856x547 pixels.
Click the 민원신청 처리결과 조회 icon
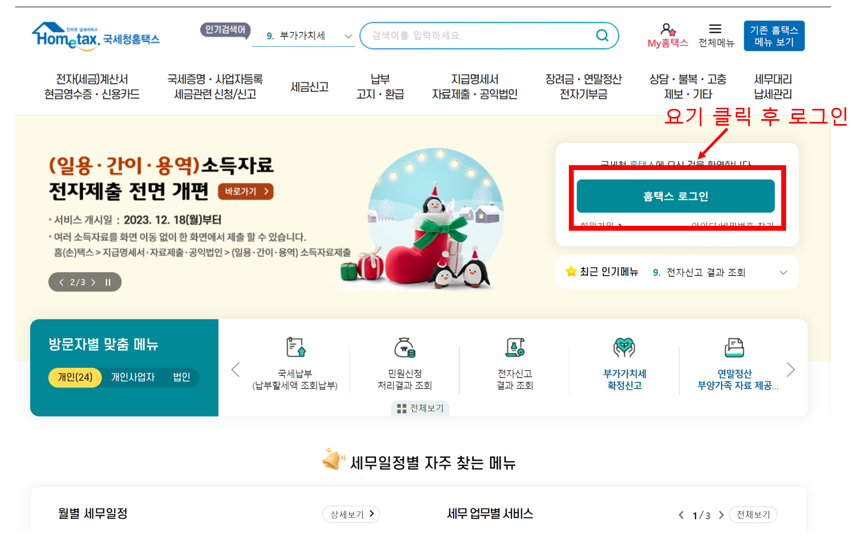click(x=405, y=347)
